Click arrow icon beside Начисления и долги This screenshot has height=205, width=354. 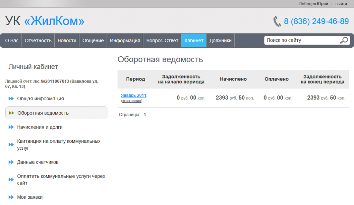[11, 127]
